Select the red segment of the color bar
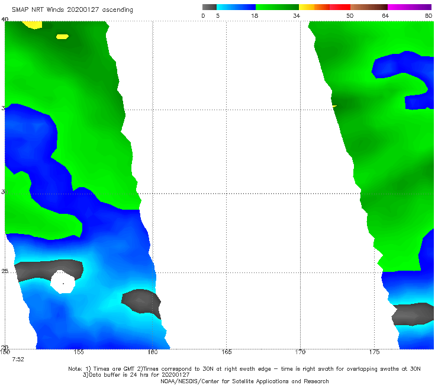438x385 pixels. pos(340,7)
